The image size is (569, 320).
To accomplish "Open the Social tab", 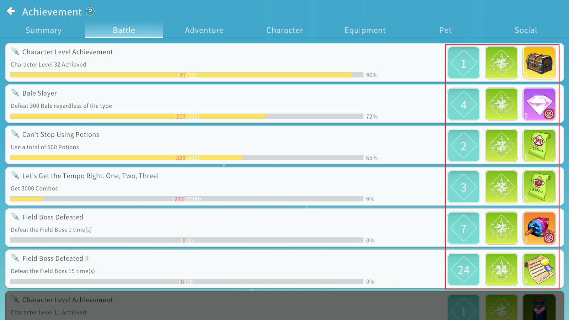I will (x=526, y=30).
